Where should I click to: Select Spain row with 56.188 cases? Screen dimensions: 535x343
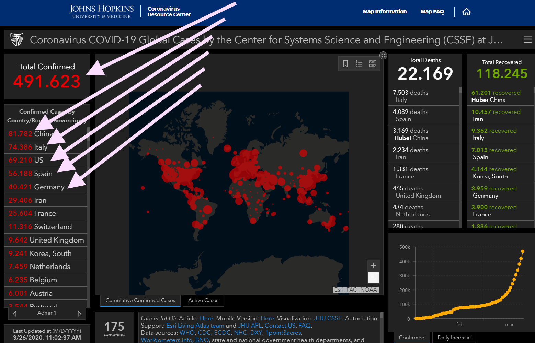[46, 174]
